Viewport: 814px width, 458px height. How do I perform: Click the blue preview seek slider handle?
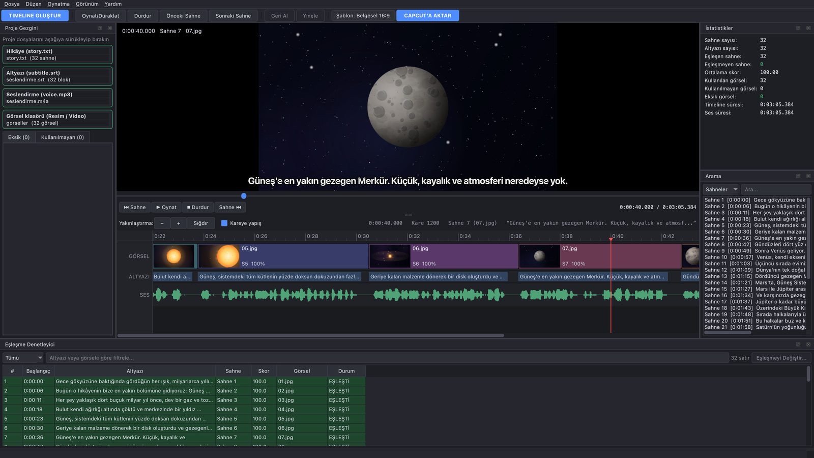tap(244, 196)
